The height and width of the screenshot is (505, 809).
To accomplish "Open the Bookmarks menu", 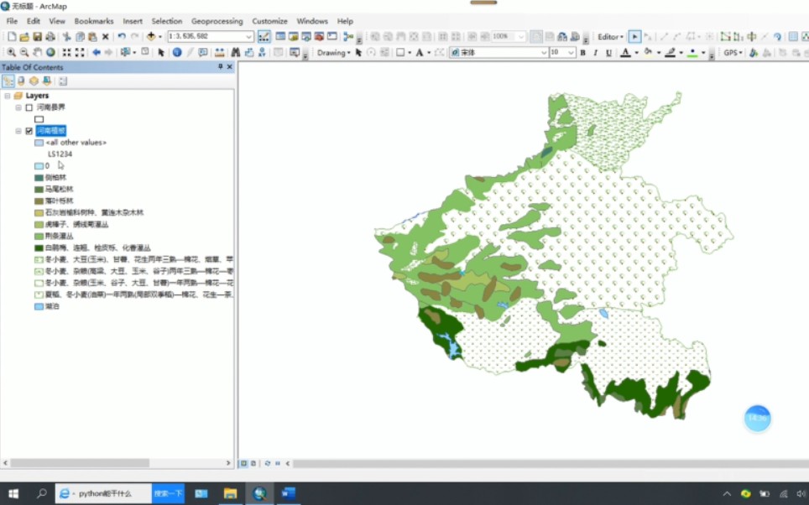I will (x=94, y=21).
